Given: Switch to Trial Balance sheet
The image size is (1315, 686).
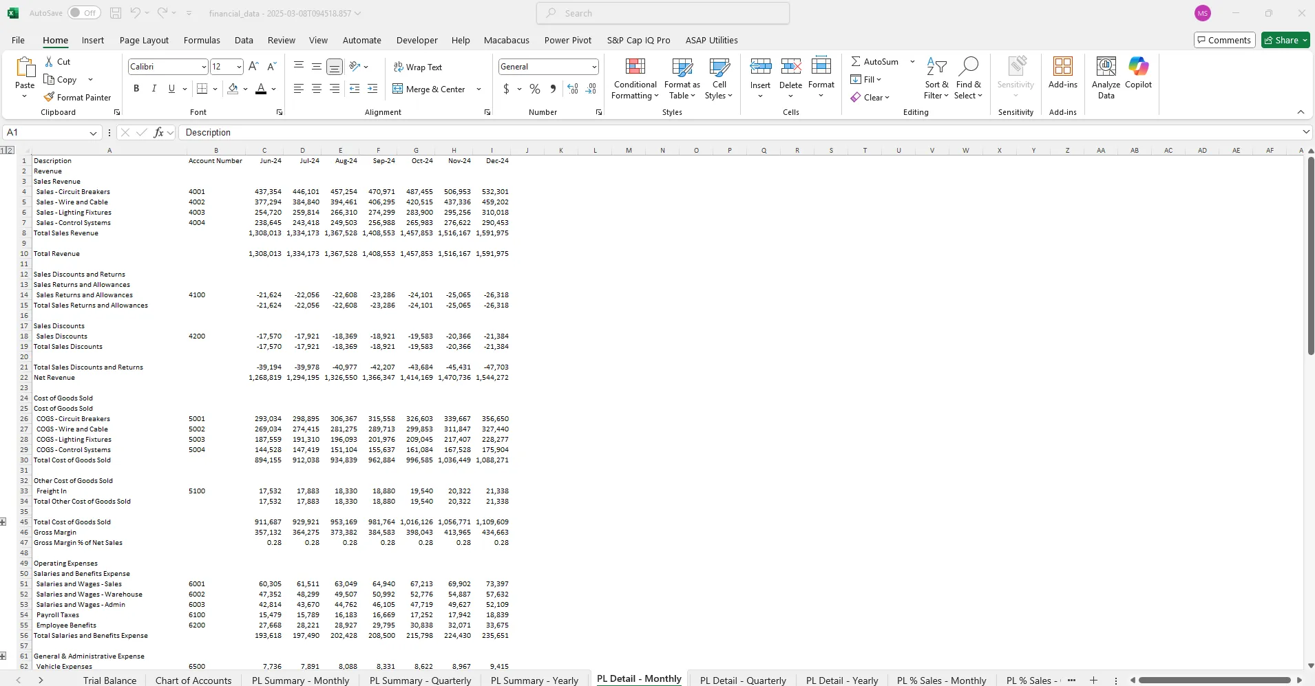Looking at the screenshot, I should pos(109,680).
